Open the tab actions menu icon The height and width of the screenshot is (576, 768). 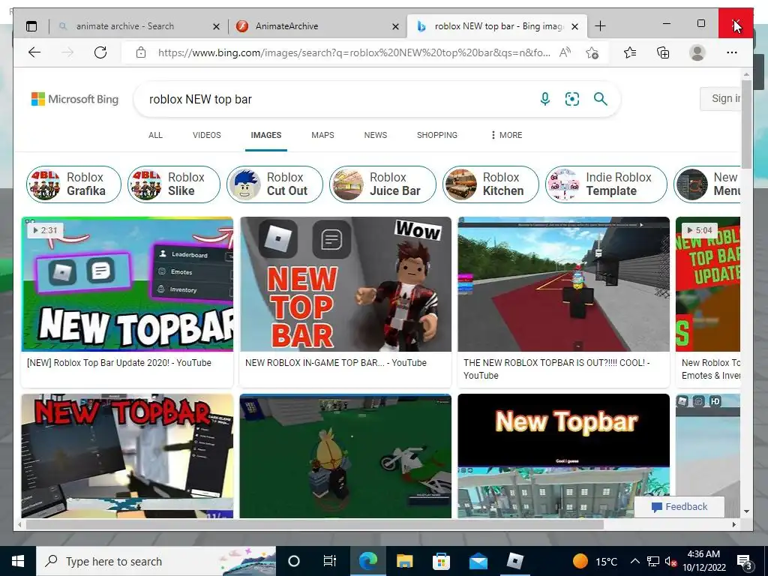coord(31,26)
